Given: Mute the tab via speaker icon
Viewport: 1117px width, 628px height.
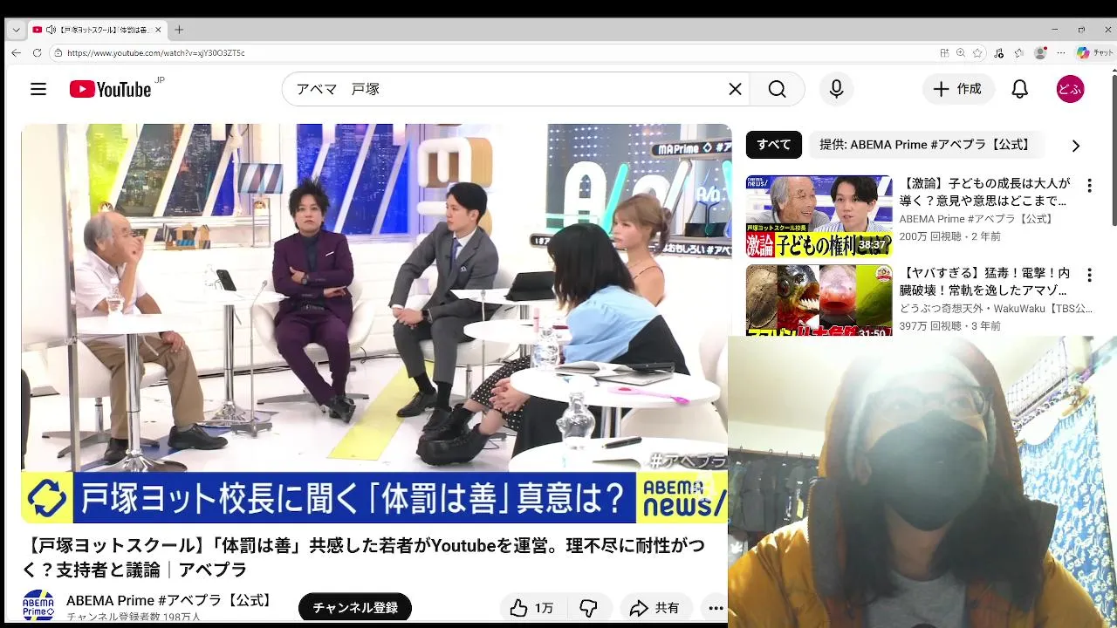Looking at the screenshot, I should 51,30.
